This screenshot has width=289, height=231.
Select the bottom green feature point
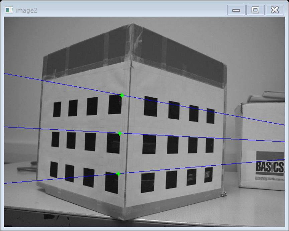click(118, 174)
